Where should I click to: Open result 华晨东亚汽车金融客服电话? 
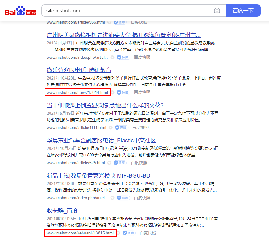point(101,140)
